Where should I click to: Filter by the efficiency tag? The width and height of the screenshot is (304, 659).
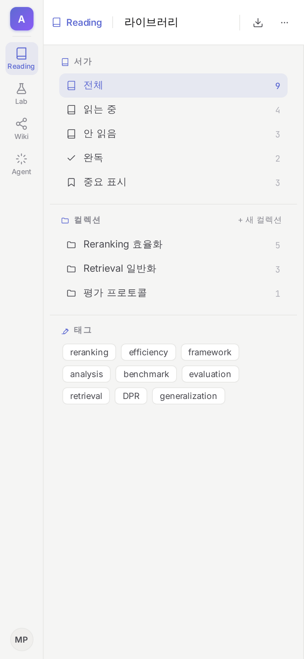click(148, 352)
